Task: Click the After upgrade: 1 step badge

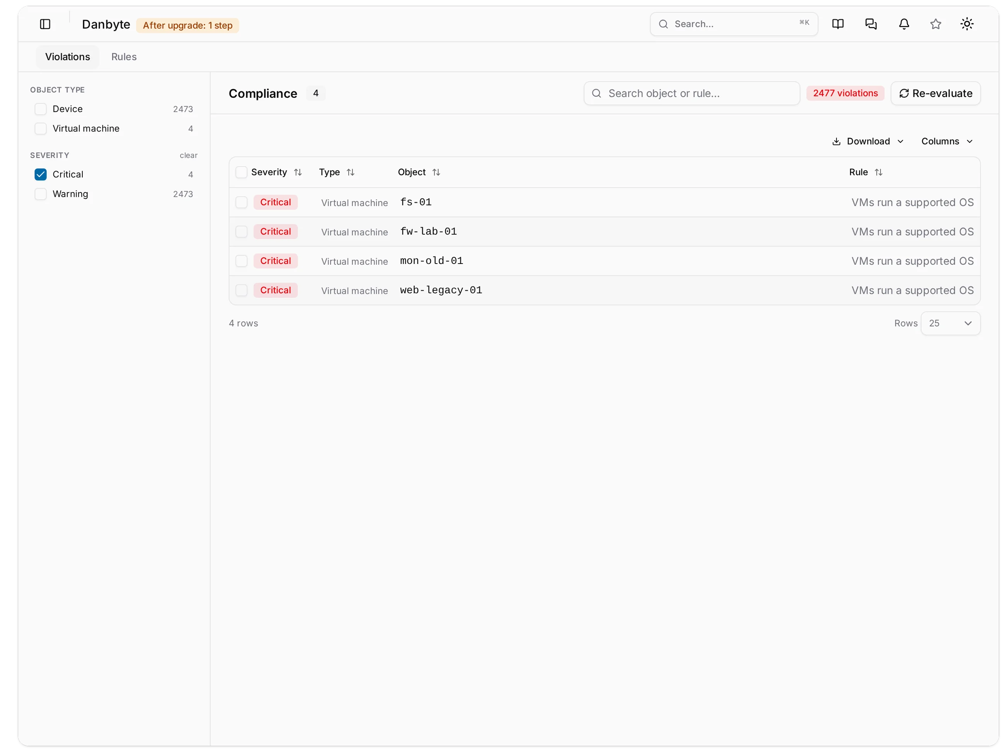Action: tap(187, 25)
